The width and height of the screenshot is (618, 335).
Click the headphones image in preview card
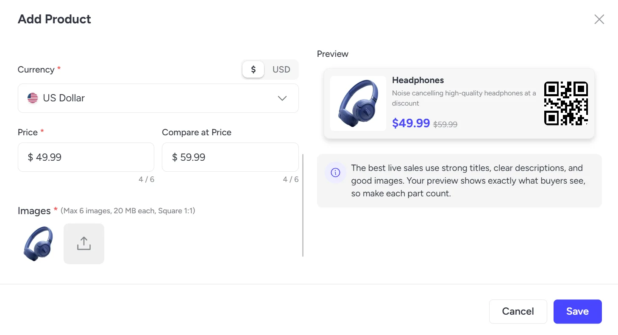coord(358,103)
